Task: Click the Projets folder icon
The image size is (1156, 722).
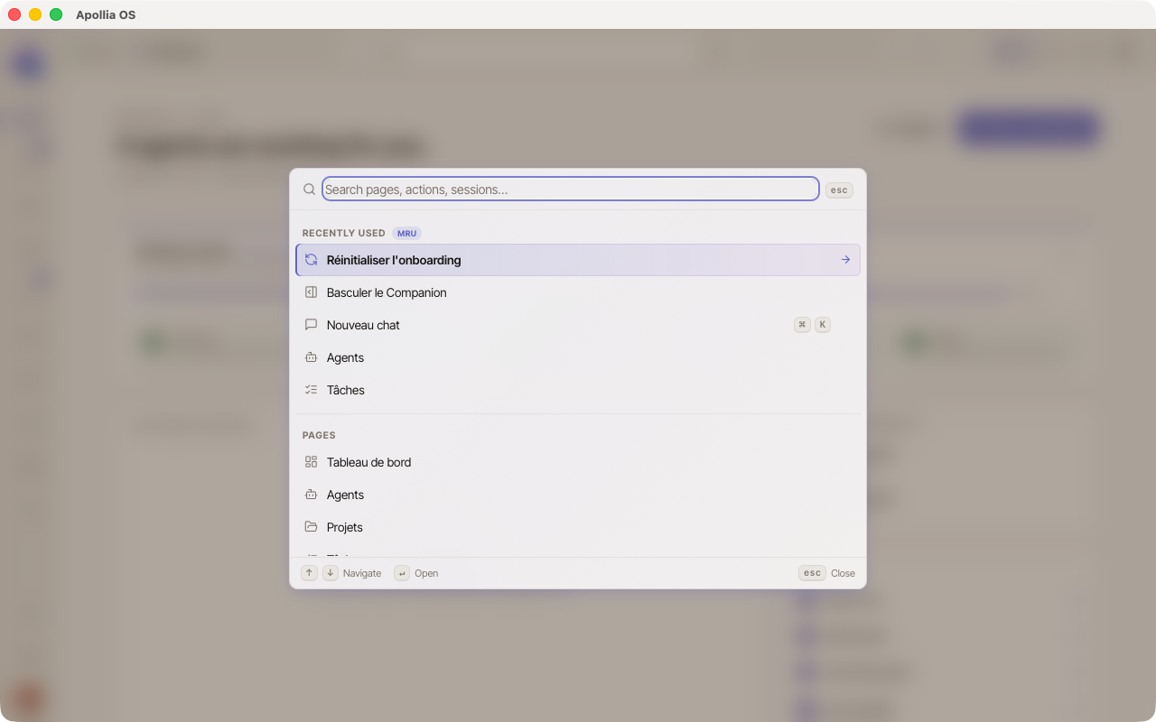Action: [311, 527]
